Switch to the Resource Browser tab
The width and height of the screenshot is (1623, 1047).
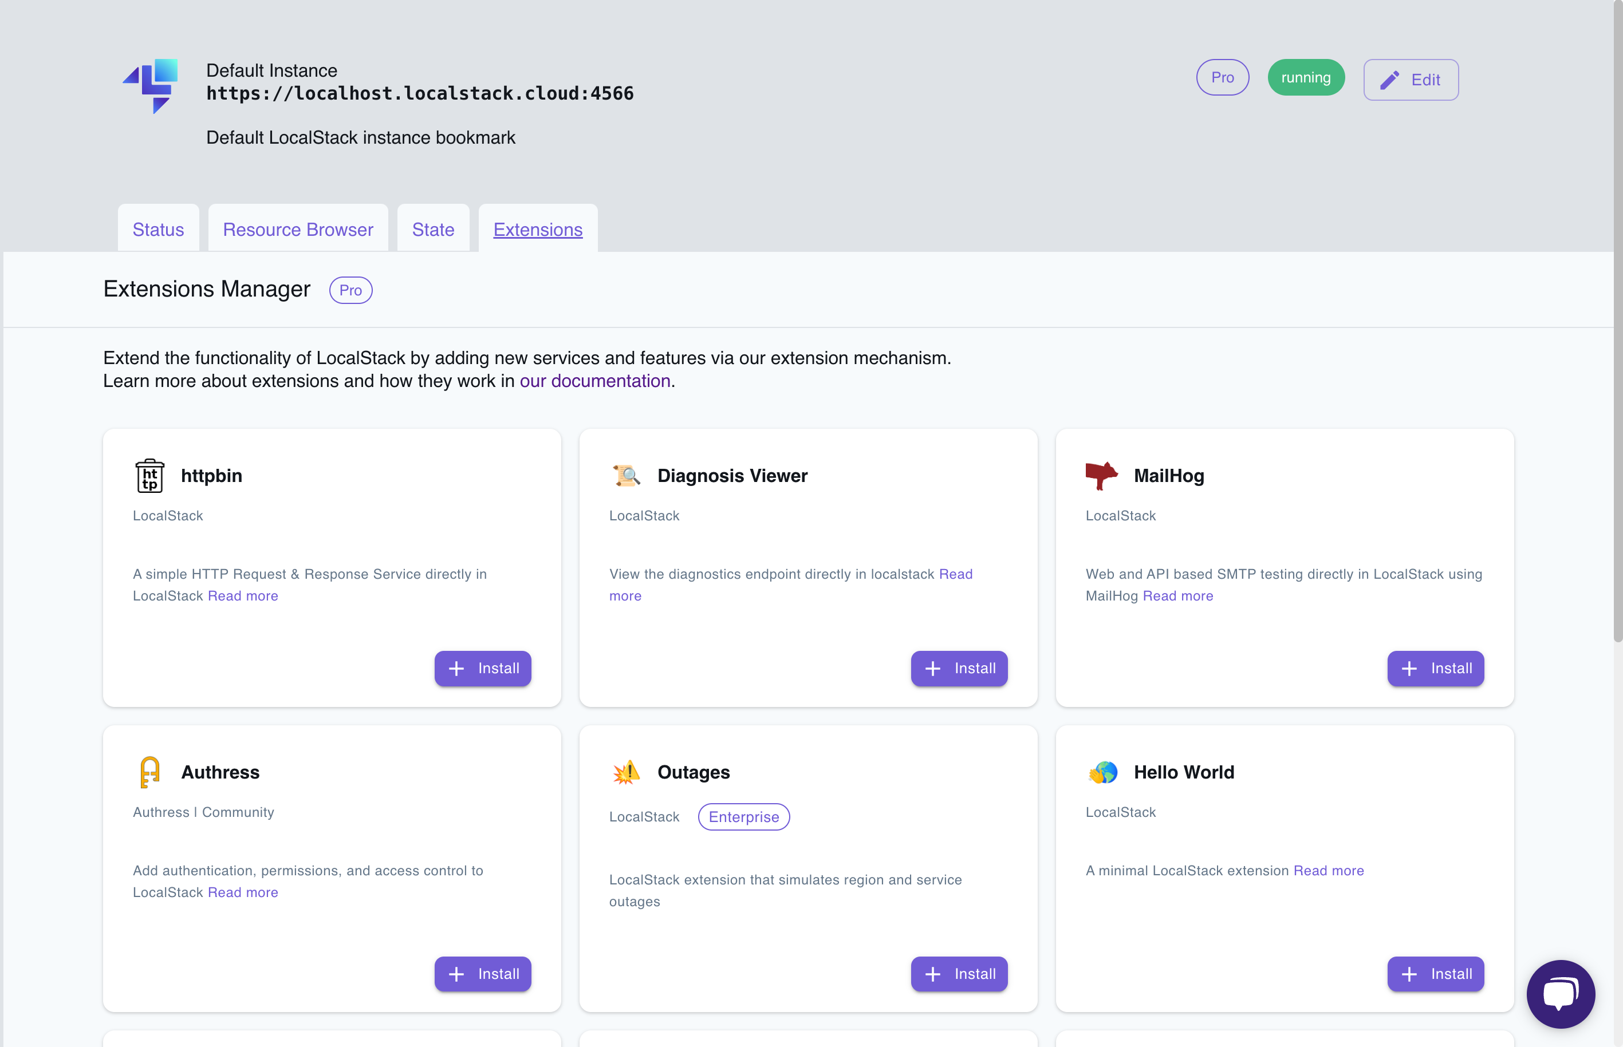click(297, 229)
